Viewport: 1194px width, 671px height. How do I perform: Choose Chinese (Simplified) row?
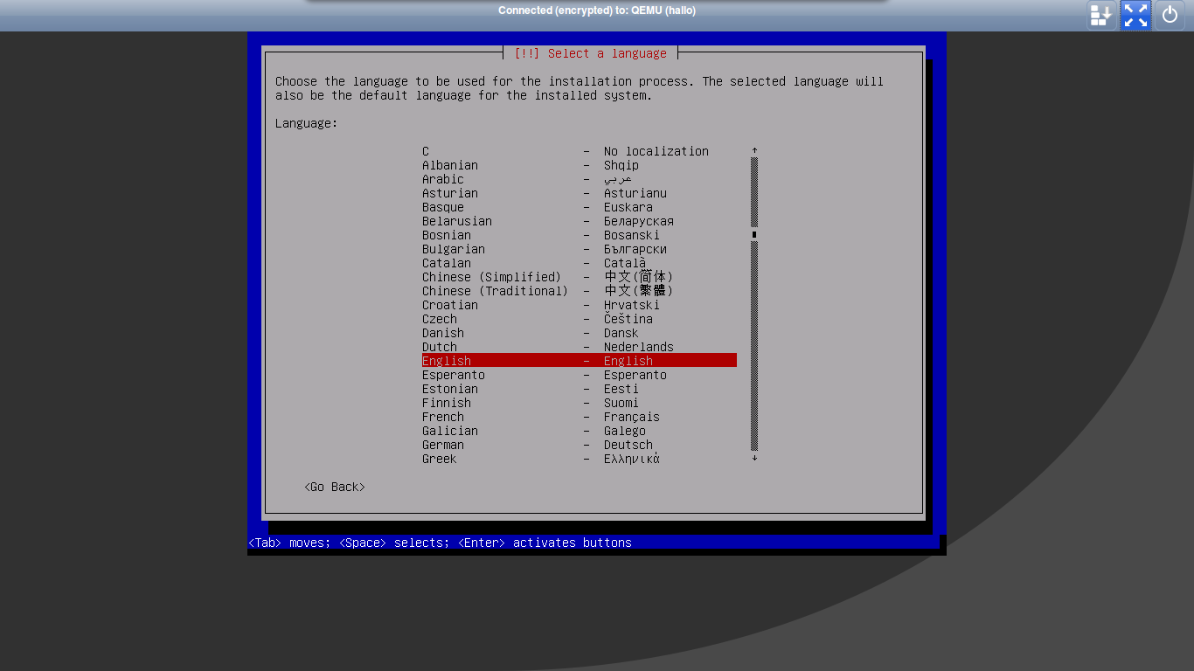point(580,277)
